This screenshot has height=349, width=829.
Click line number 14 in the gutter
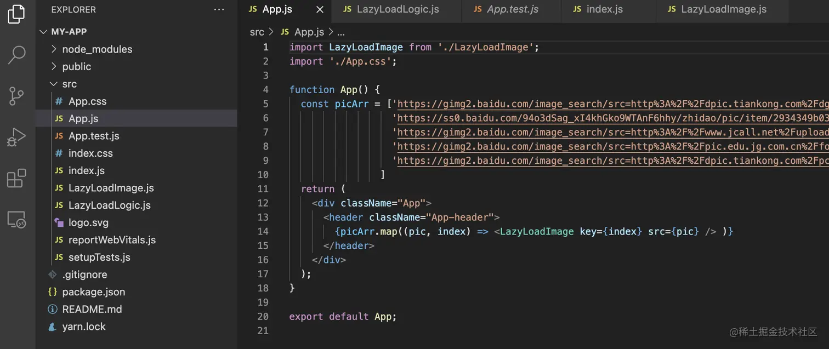click(x=263, y=231)
